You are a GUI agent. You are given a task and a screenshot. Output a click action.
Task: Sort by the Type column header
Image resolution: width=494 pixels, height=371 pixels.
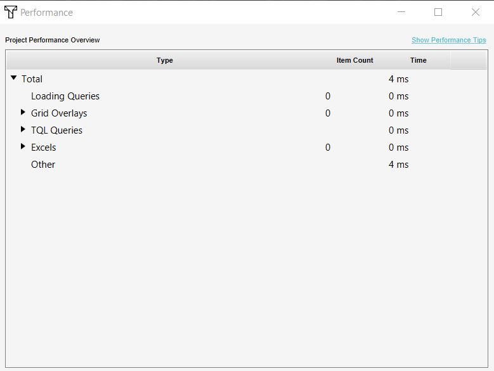pyautogui.click(x=165, y=60)
